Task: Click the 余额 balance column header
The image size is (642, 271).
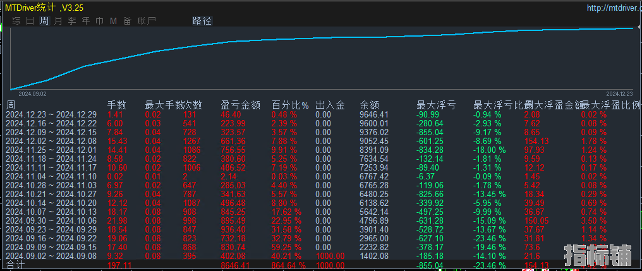Action: [x=370, y=105]
